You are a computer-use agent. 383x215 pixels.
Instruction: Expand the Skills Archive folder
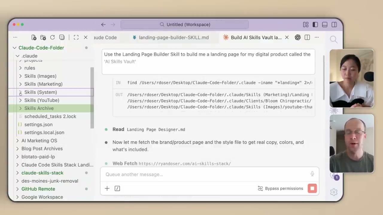[20, 108]
